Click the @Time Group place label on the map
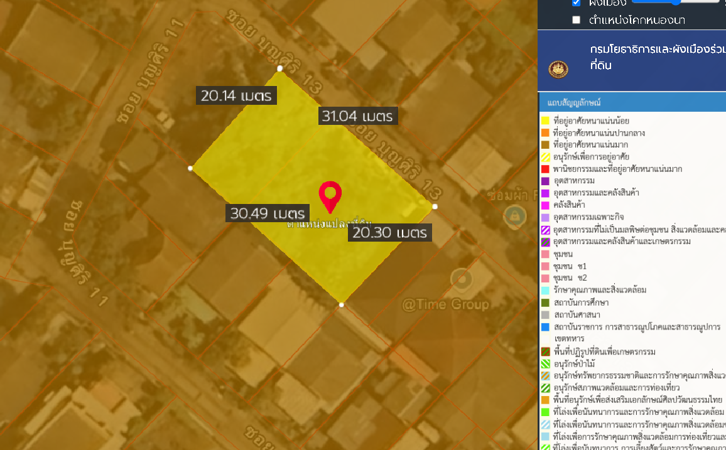This screenshot has height=450, width=726. pos(446,304)
